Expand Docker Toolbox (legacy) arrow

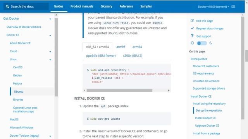(50, 136)
